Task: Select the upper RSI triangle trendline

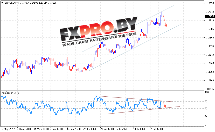Action: coord(134,99)
